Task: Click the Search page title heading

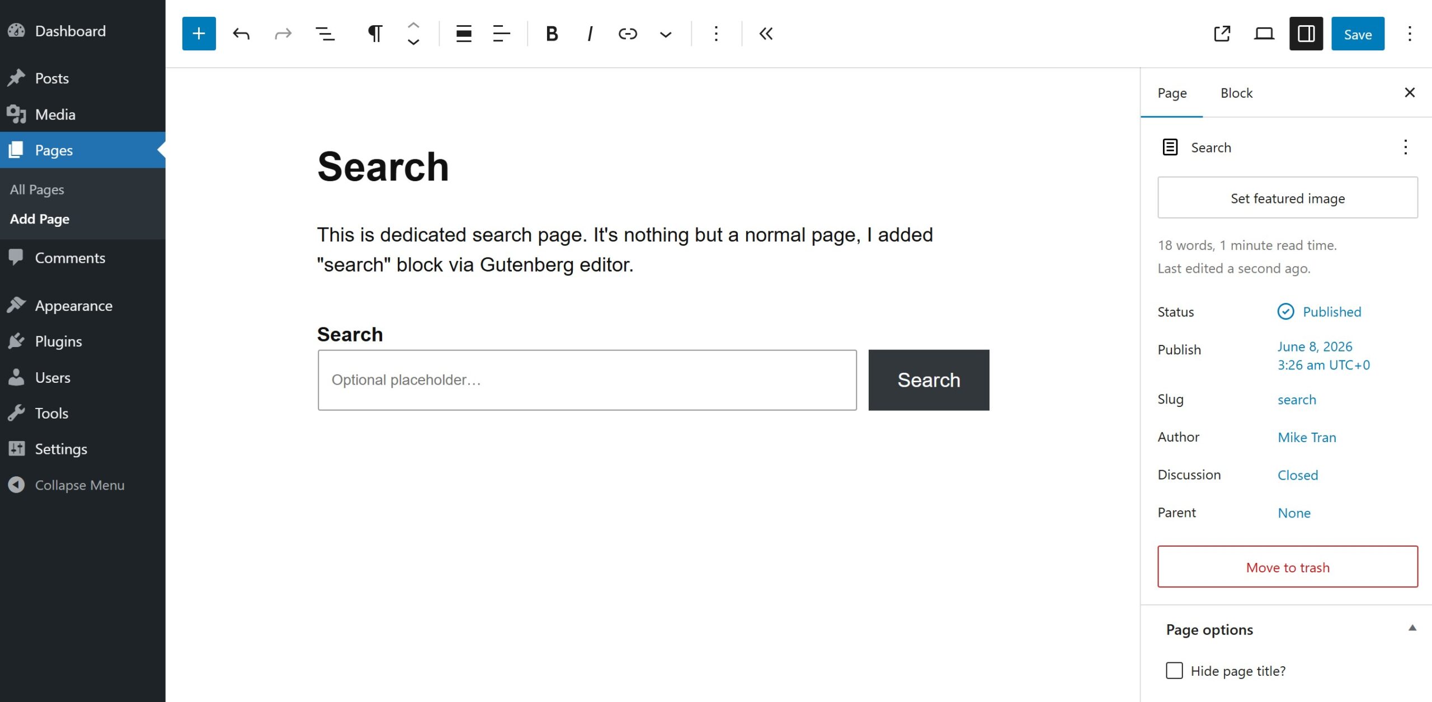Action: [x=383, y=167]
